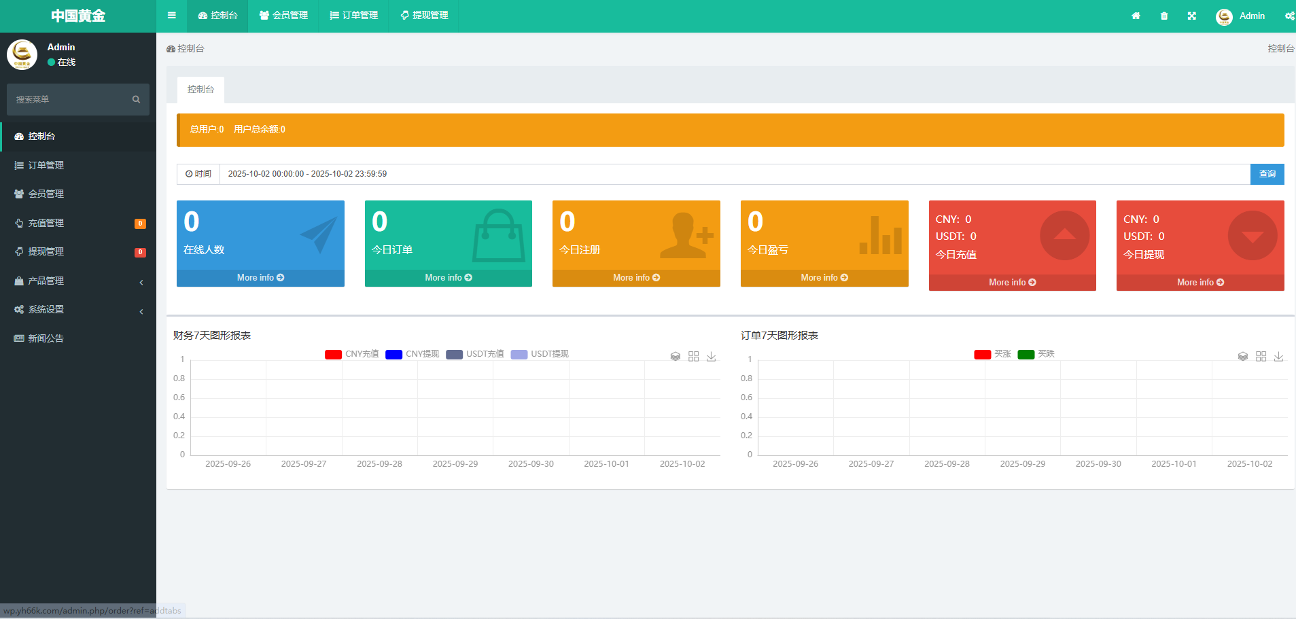Expand the 系统设置 sidebar menu
Viewport: 1296px width, 619px height.
78,310
